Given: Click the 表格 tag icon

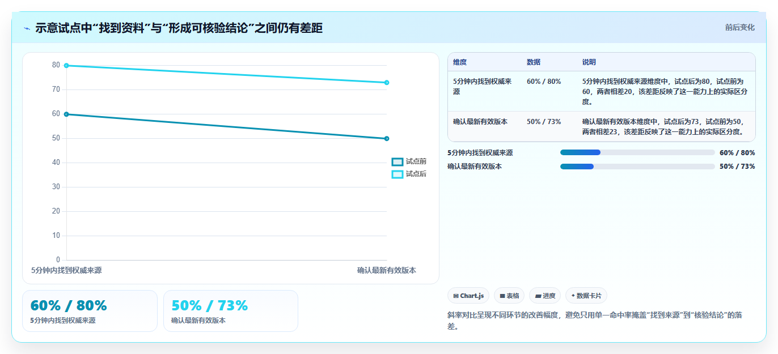Looking at the screenshot, I should pos(502,296).
